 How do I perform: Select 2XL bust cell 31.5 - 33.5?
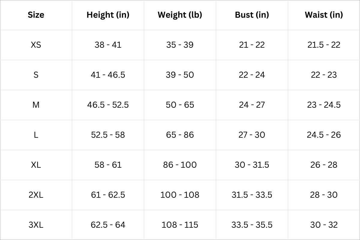pos(252,195)
